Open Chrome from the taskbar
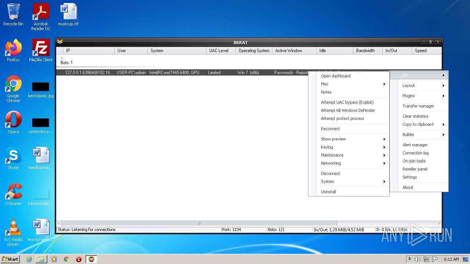The width and height of the screenshot is (470, 264). tap(66, 259)
